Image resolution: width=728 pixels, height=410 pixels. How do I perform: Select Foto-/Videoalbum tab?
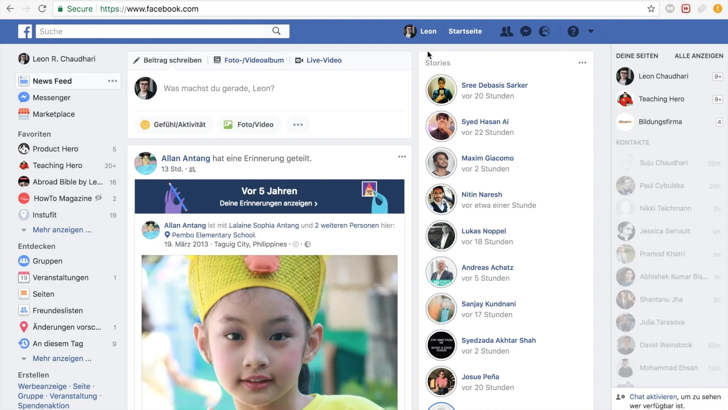tap(249, 60)
